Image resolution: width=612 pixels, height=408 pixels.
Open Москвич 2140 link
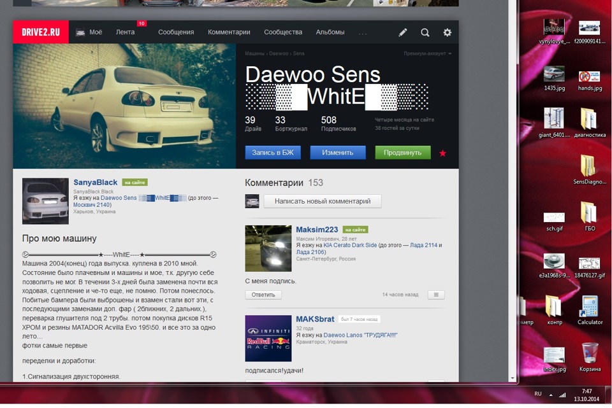pyautogui.click(x=91, y=205)
